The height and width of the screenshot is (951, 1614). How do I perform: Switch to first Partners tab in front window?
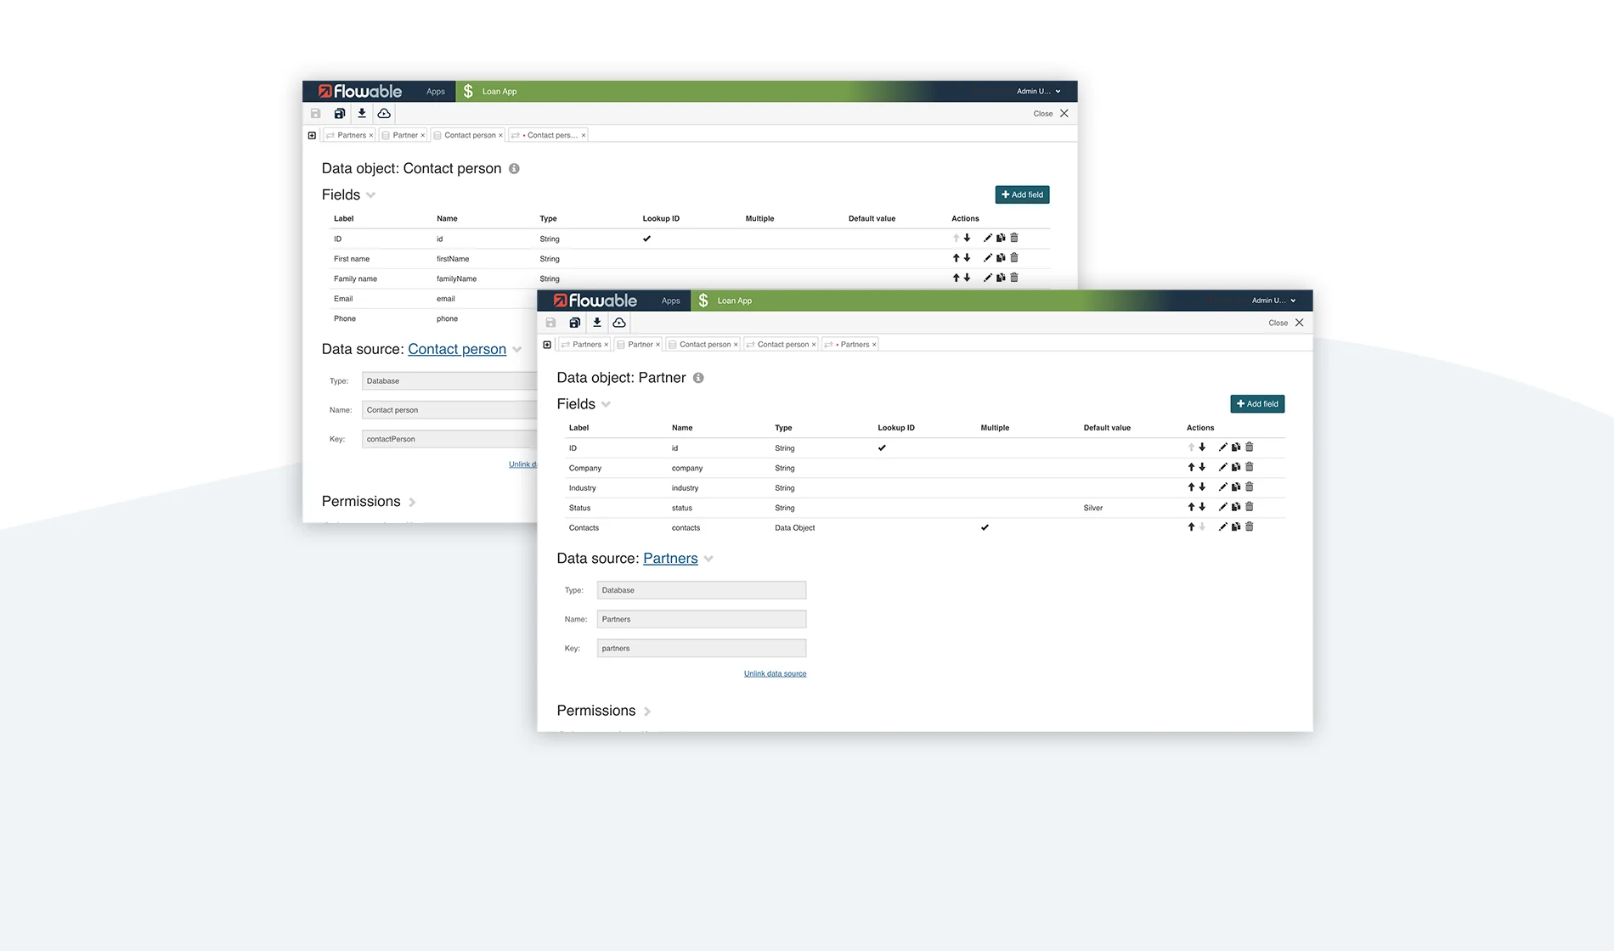(585, 345)
